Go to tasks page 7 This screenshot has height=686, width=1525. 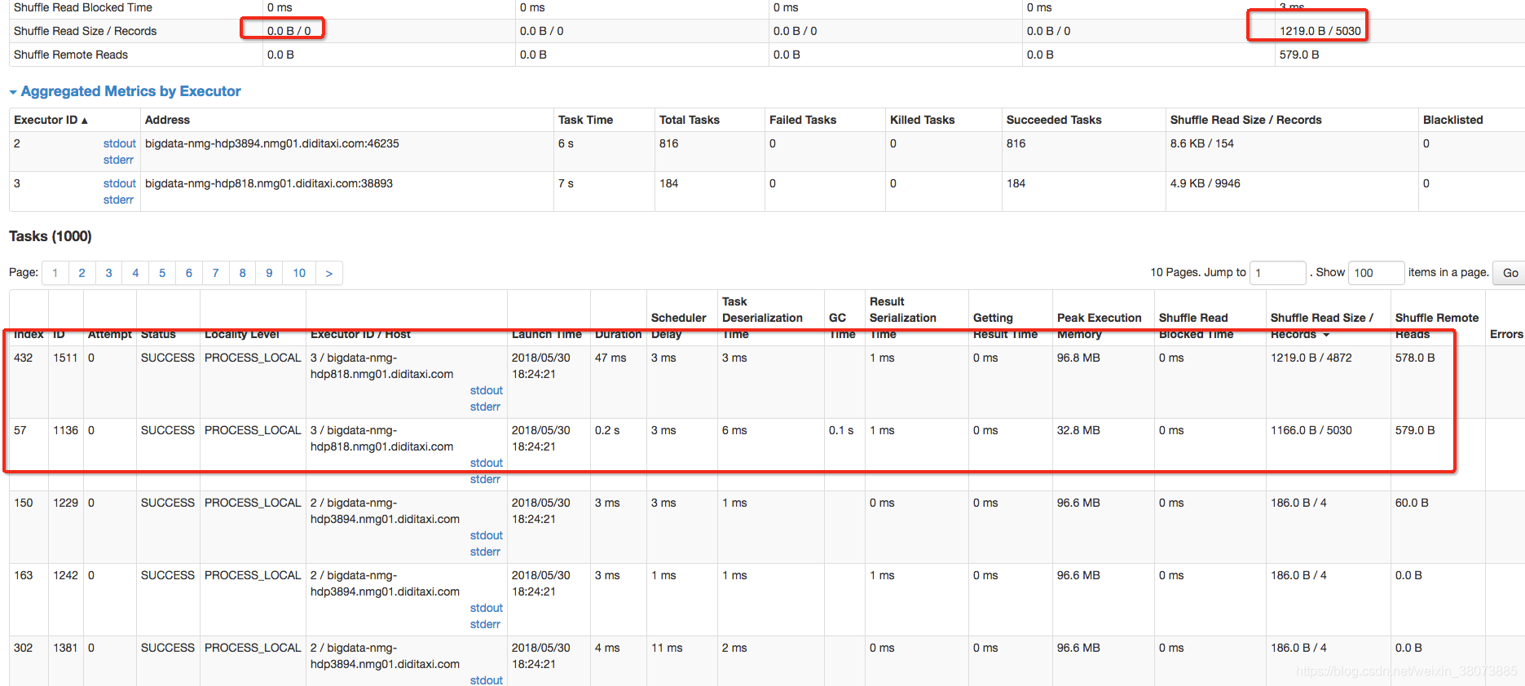[x=216, y=273]
